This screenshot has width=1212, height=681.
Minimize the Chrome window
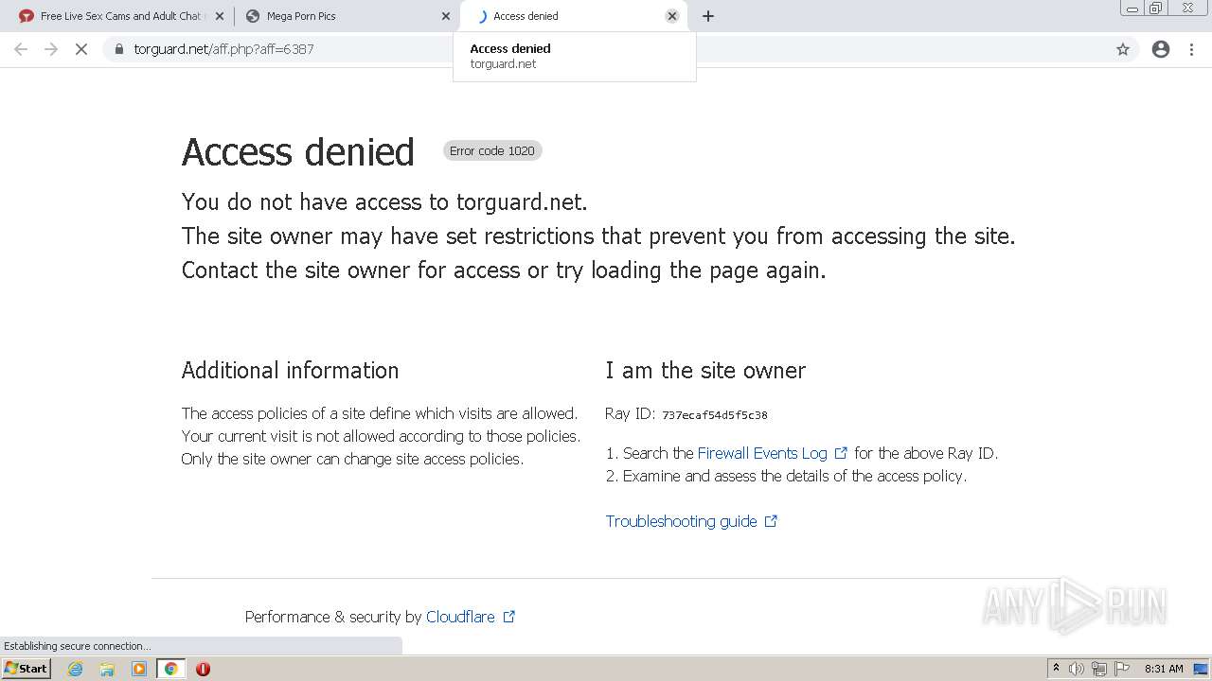pyautogui.click(x=1132, y=9)
